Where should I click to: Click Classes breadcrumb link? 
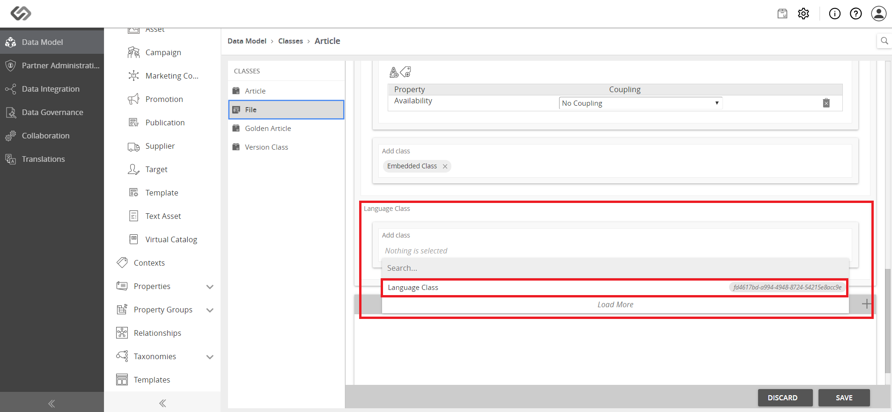pos(290,41)
